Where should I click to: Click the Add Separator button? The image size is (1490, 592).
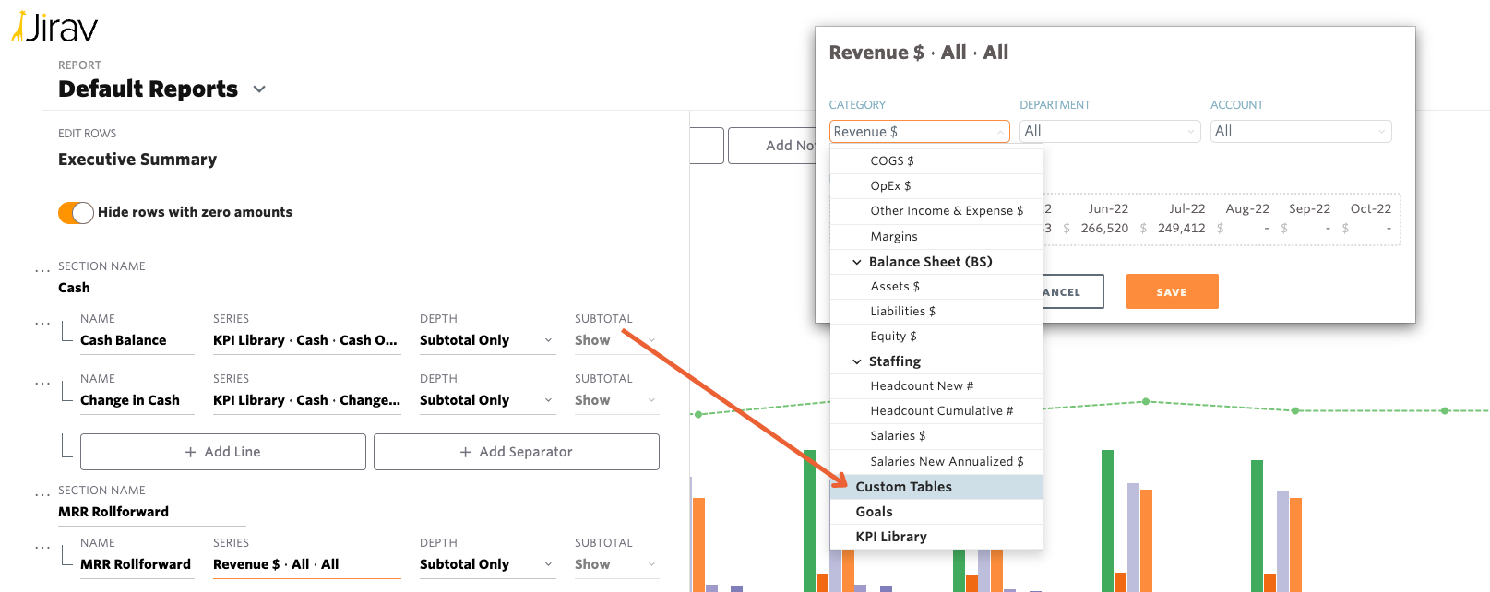tap(517, 452)
